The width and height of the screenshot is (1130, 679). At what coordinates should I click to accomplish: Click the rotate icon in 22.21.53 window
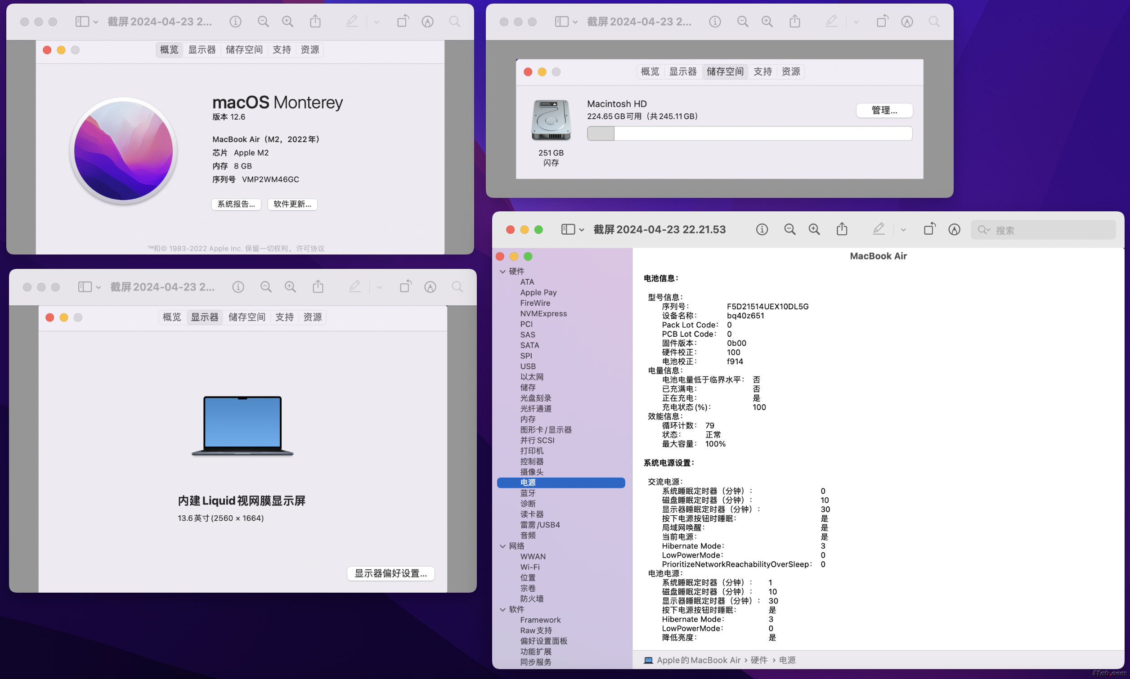tap(929, 229)
